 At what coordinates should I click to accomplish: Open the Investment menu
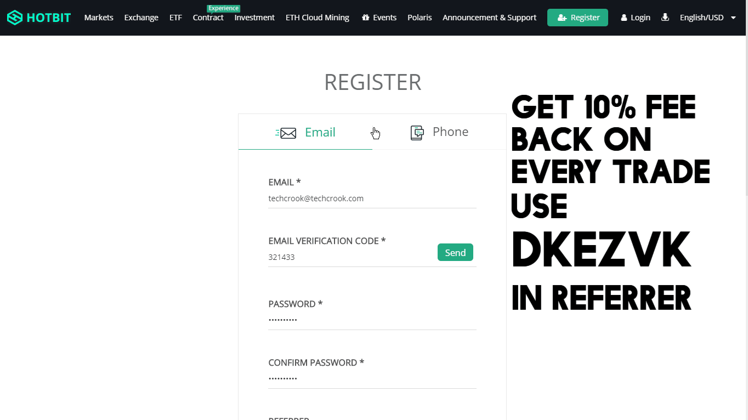pos(254,18)
